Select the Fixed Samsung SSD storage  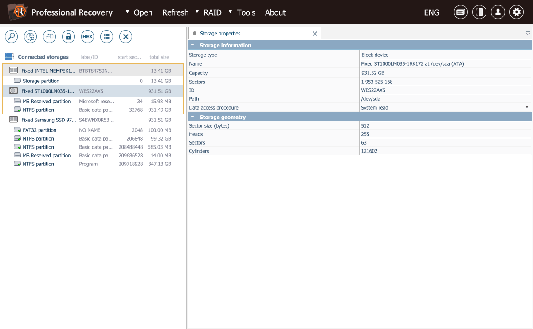point(49,120)
